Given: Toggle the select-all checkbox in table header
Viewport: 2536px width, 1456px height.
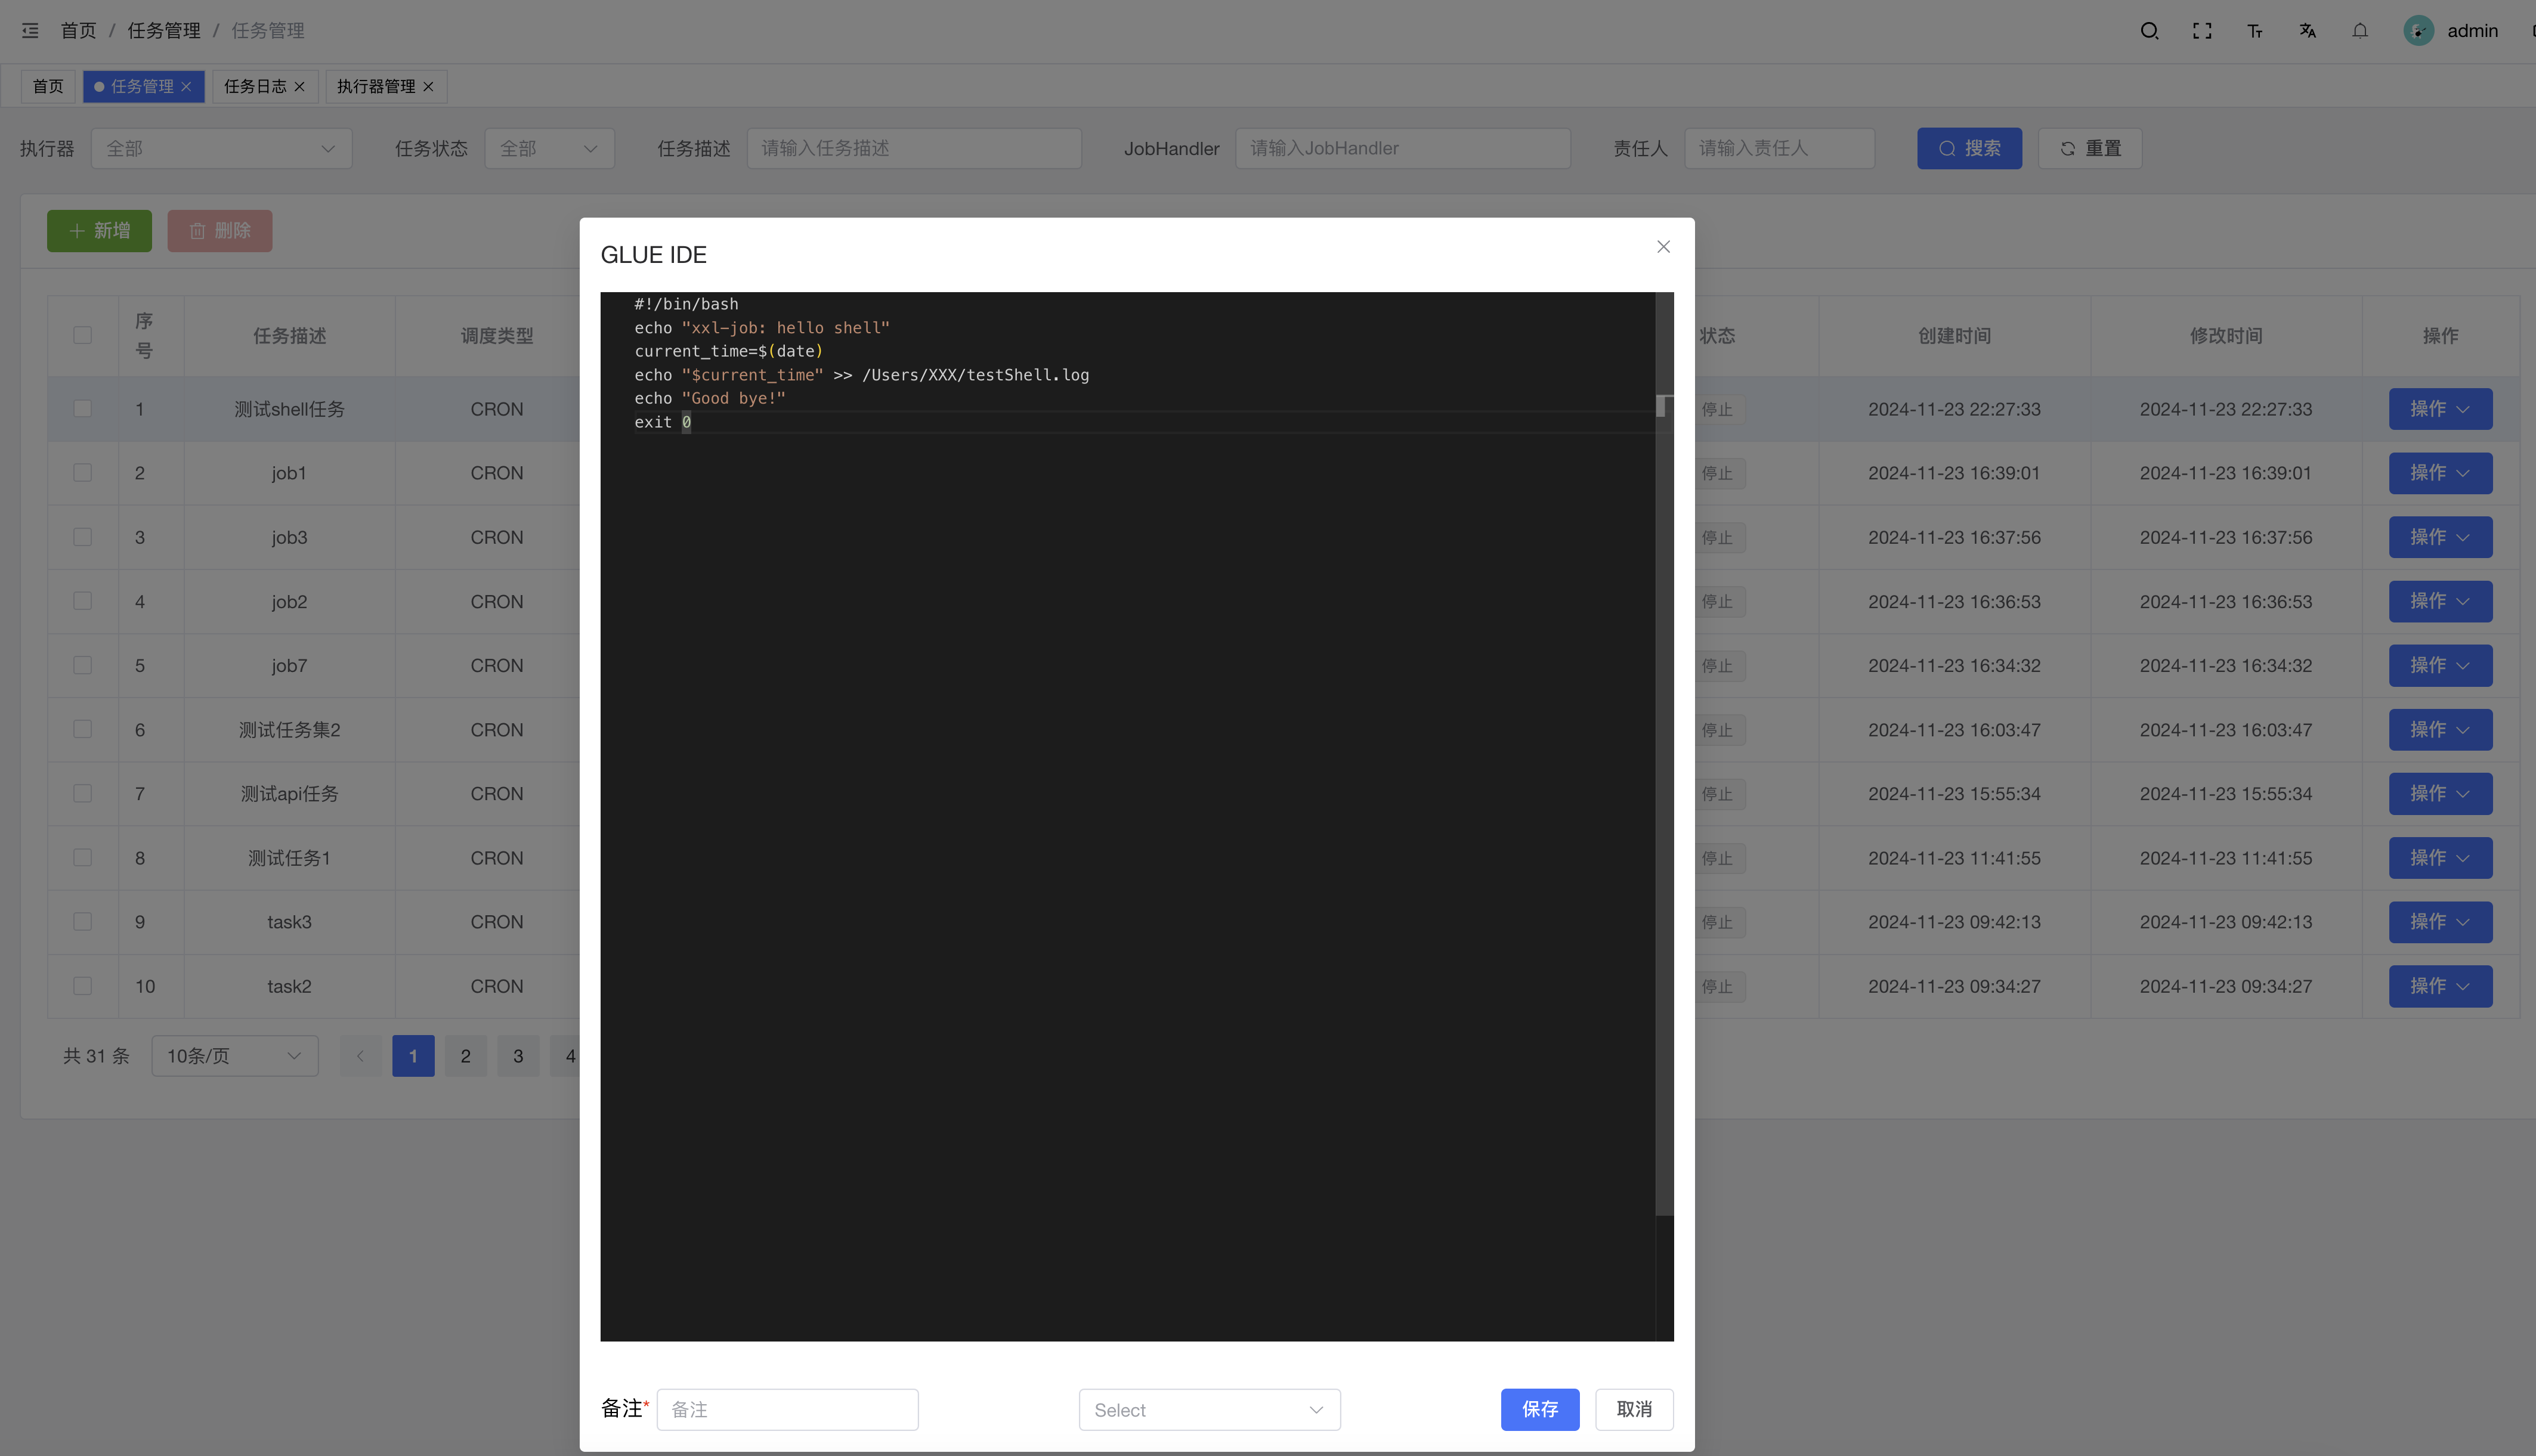Looking at the screenshot, I should [x=82, y=335].
